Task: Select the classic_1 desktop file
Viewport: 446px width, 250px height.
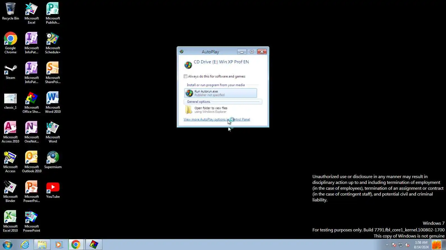Action: [10, 101]
